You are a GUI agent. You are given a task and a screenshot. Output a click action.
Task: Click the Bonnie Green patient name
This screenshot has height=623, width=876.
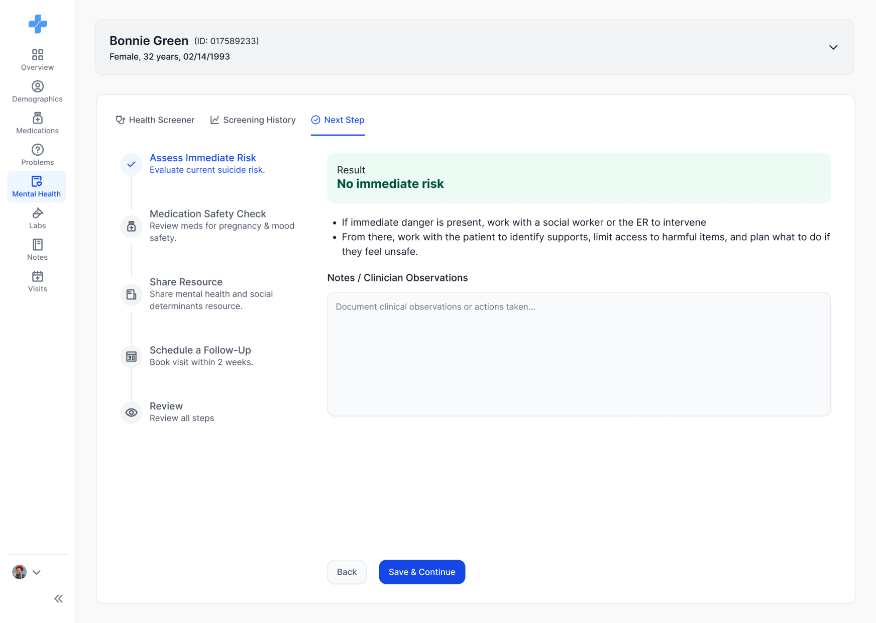pyautogui.click(x=149, y=41)
